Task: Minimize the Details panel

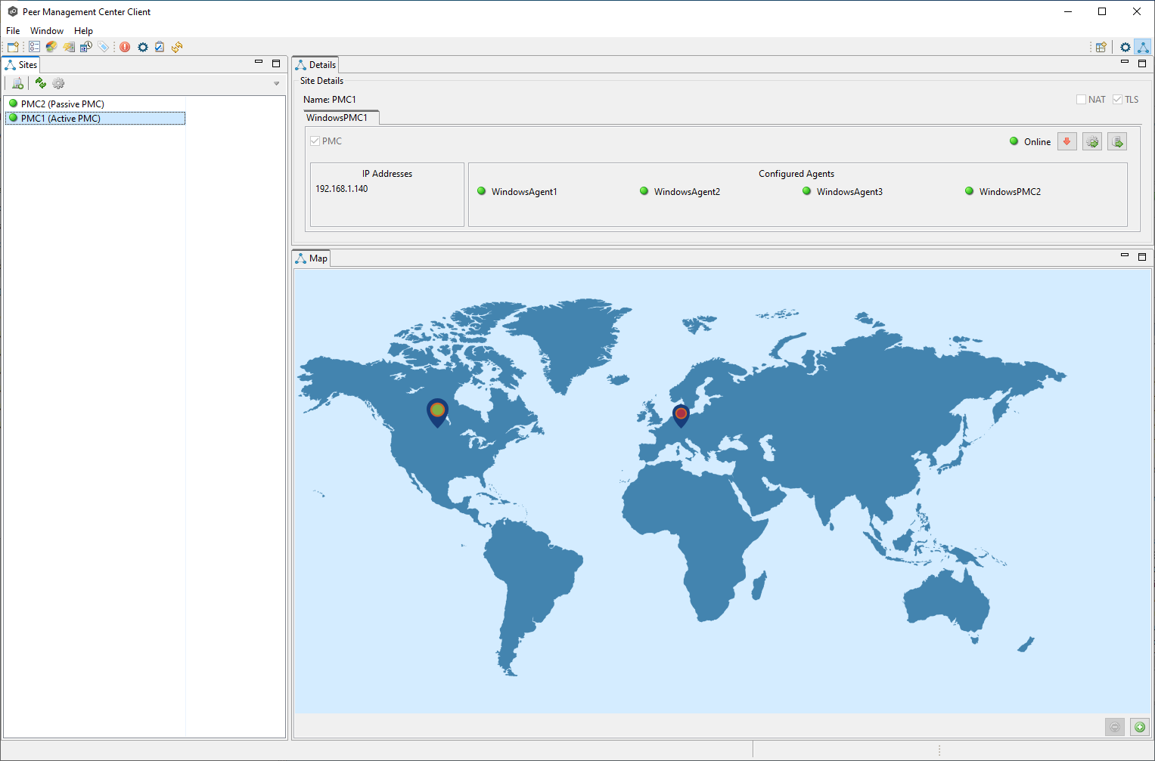Action: point(1125,63)
